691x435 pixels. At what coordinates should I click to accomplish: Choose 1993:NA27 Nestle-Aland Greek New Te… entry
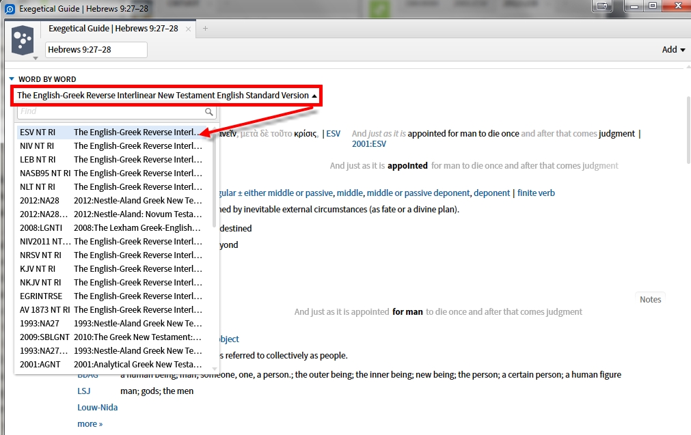click(x=111, y=323)
